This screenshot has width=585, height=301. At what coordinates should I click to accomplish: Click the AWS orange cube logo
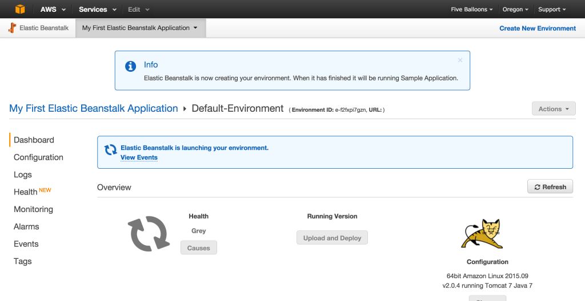tap(20, 9)
